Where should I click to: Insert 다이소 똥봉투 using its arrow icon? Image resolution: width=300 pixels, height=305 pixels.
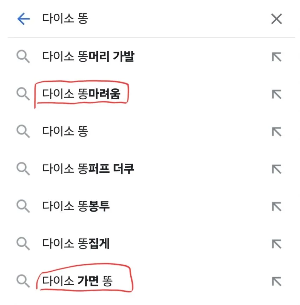(277, 206)
